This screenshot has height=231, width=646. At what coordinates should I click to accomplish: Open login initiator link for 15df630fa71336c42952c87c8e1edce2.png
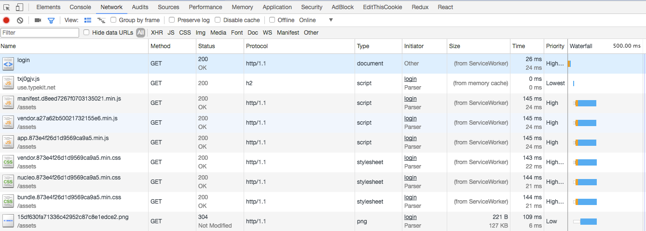[411, 217]
